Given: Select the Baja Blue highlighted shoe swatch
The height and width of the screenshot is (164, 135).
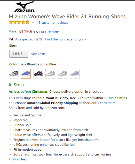Looking at the screenshot, I should [x=26, y=74].
